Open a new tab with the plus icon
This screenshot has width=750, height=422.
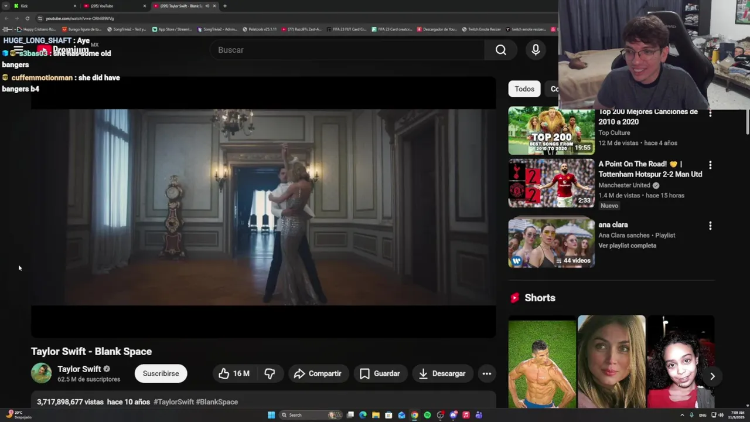point(225,6)
